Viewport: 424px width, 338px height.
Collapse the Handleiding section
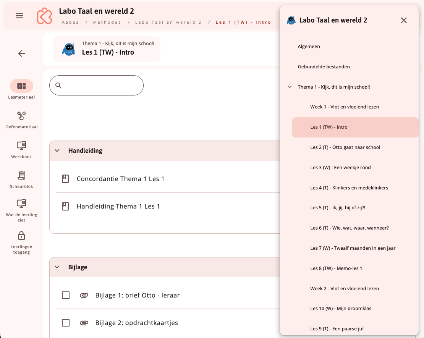pos(57,150)
